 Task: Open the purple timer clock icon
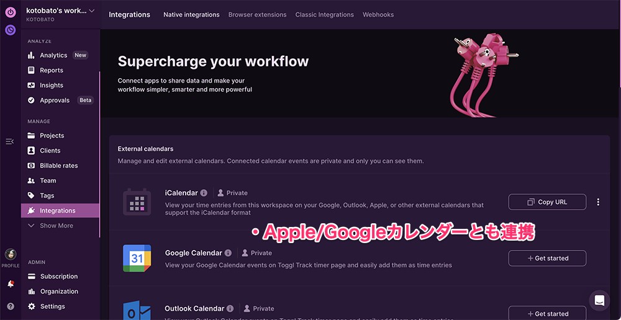pyautogui.click(x=11, y=30)
